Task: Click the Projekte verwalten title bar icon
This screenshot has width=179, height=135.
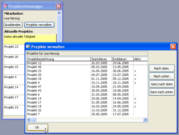Action: pyautogui.click(x=28, y=46)
